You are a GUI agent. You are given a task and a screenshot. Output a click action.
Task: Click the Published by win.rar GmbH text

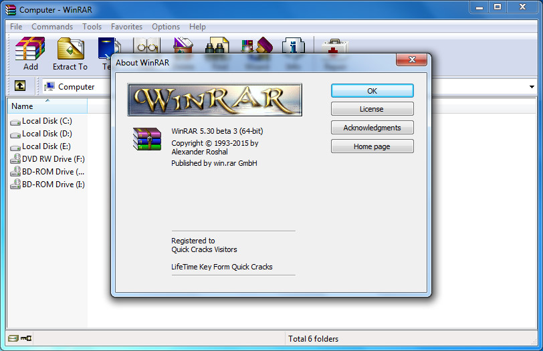(x=215, y=163)
